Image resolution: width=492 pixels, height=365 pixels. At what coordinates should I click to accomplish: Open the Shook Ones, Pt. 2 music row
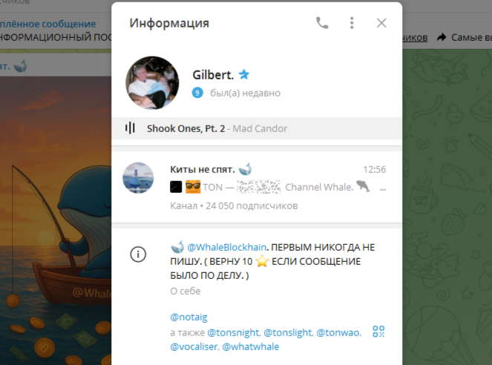pos(257,128)
